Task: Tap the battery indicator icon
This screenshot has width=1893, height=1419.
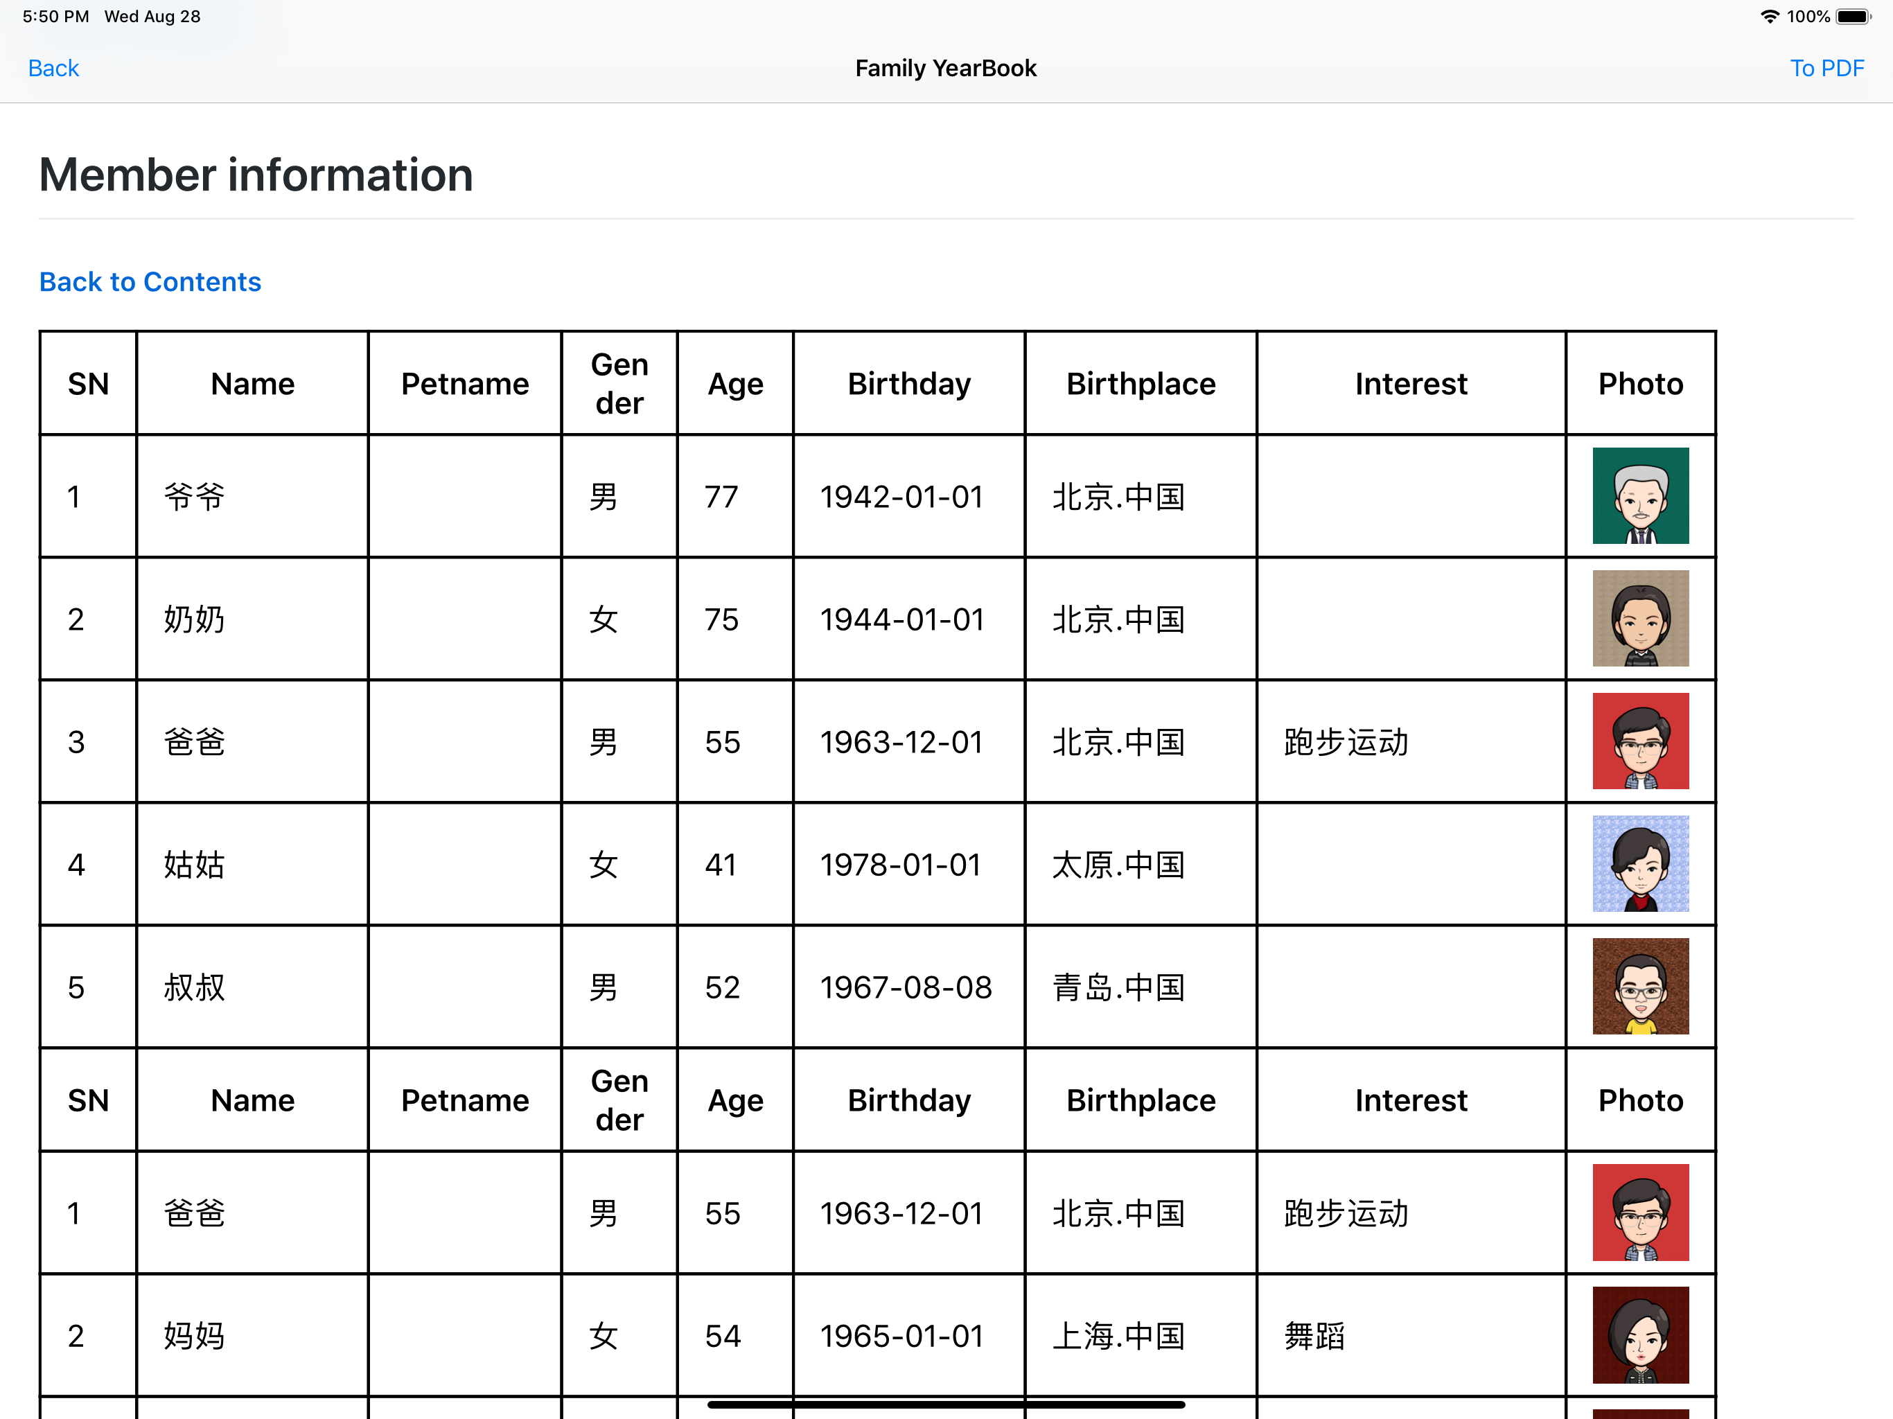Action: 1854,16
